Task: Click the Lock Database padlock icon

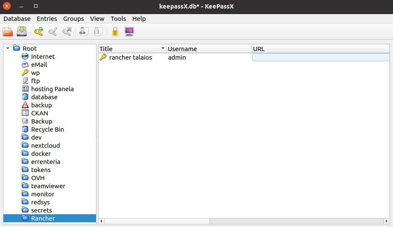Action: [115, 32]
